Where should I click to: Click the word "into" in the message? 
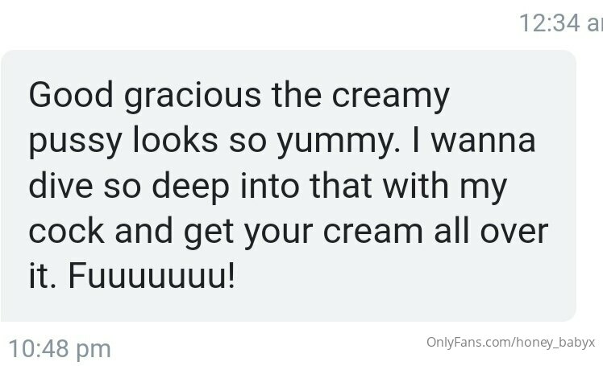(269, 185)
